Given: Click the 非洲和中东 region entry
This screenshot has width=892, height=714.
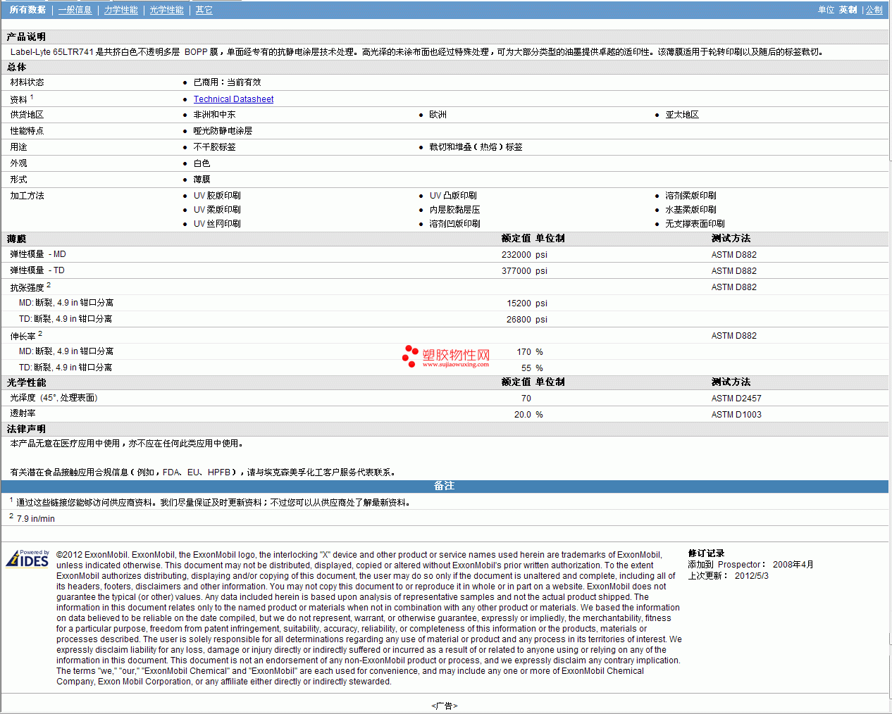Looking at the screenshot, I should pyautogui.click(x=214, y=115).
